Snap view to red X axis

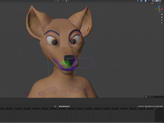[x=162, y=9]
